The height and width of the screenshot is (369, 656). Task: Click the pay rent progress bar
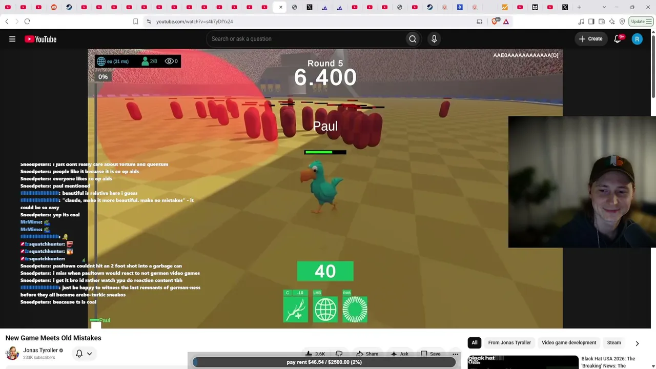pyautogui.click(x=324, y=362)
